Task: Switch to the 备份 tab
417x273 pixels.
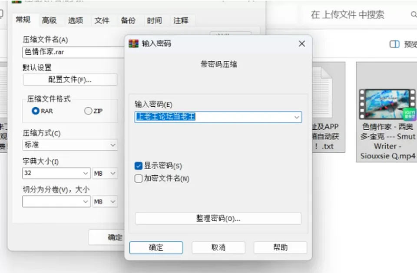Action: click(128, 20)
